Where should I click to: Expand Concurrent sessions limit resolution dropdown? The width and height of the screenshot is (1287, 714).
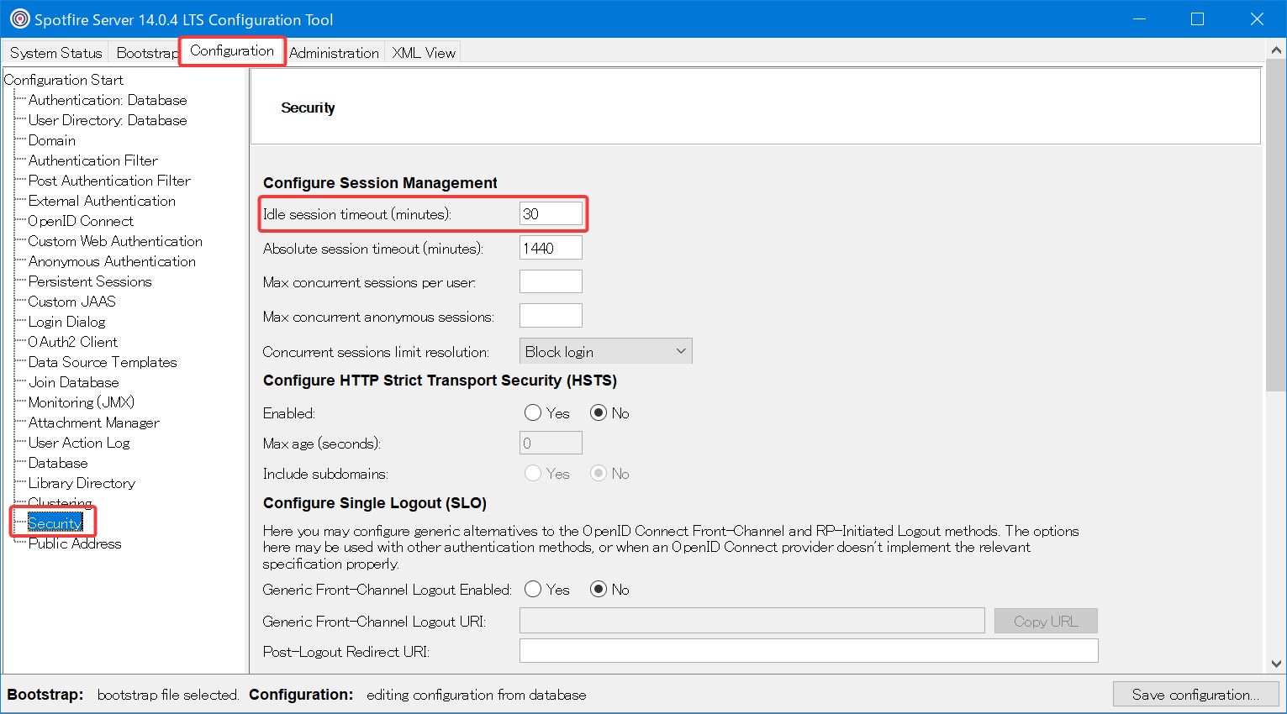[x=605, y=351]
